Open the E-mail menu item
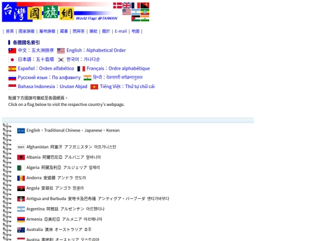Viewport: 321px width, 241px height. [121, 31]
